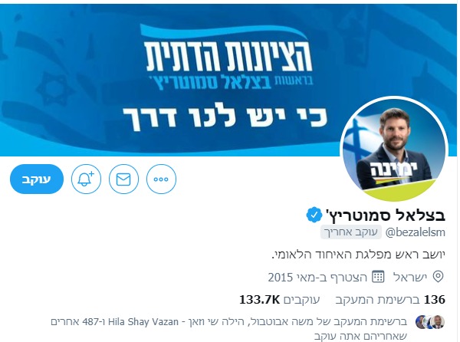Click the calendar icon by join date
This screenshot has height=342, width=460.
tap(378, 277)
